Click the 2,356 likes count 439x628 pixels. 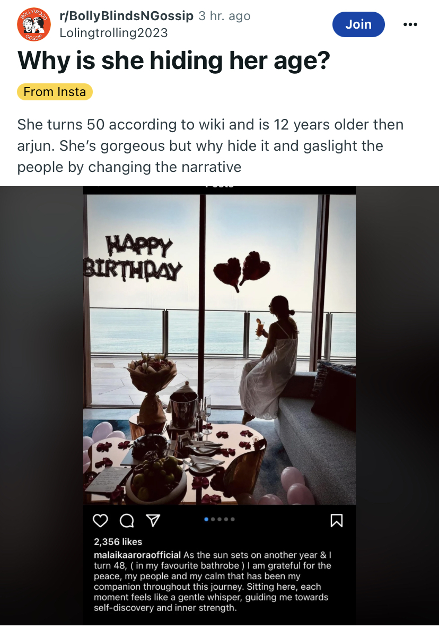118,541
